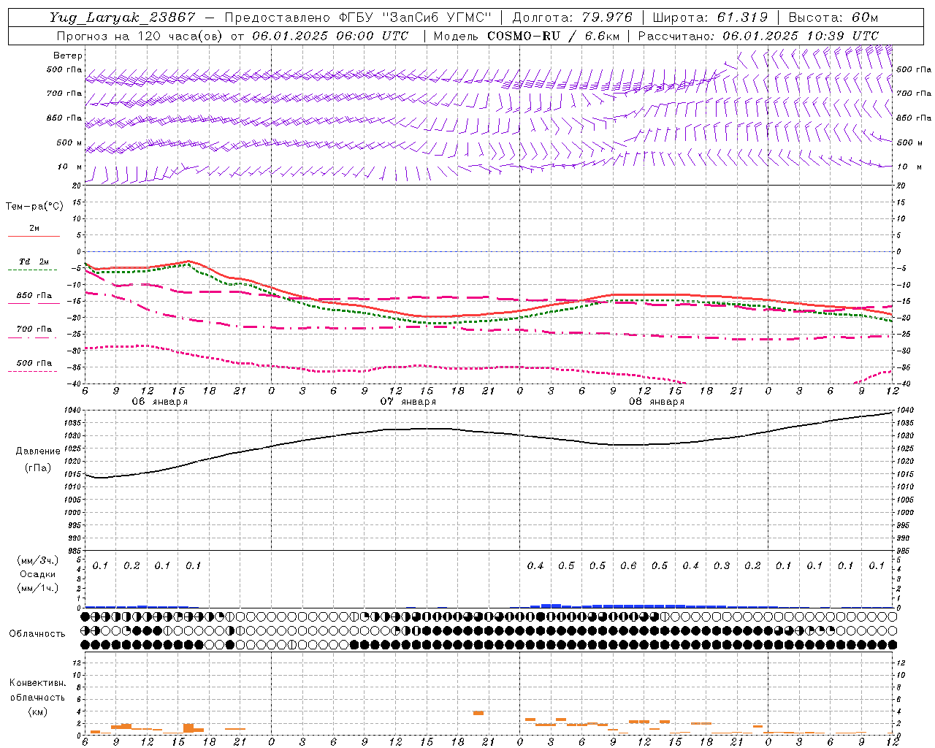Select the Модель COSMO-RU / 6.6км label

point(526,36)
